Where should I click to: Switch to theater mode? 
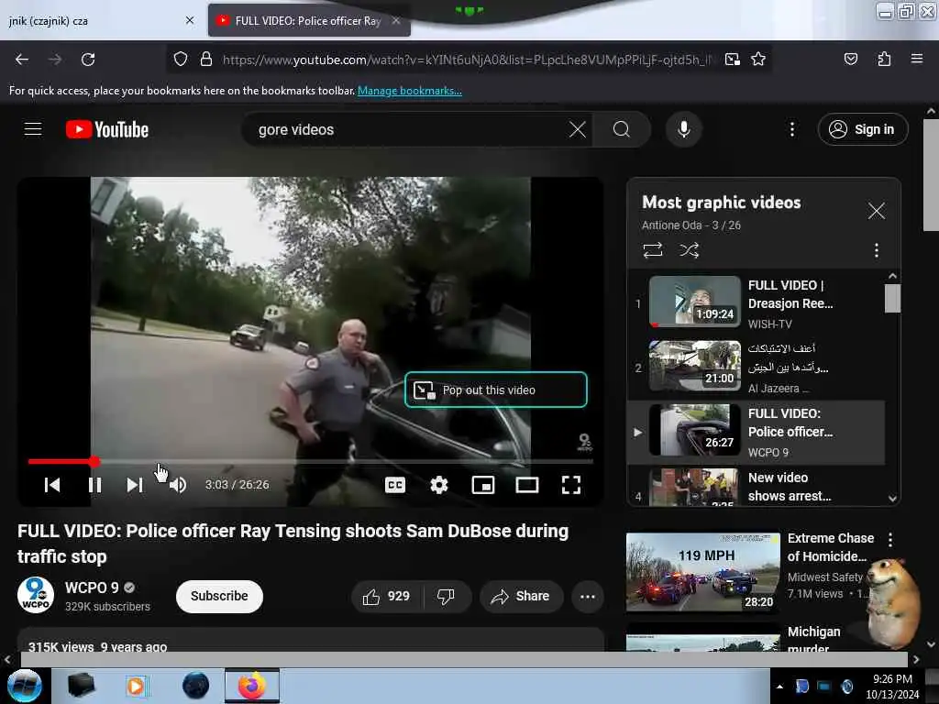coord(527,485)
